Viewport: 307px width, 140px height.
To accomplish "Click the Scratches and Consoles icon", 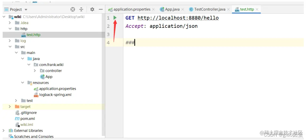I will coord(11,136).
